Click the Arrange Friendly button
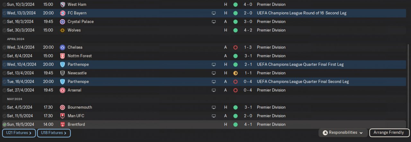This screenshot has height=142, width=411. (x=389, y=133)
